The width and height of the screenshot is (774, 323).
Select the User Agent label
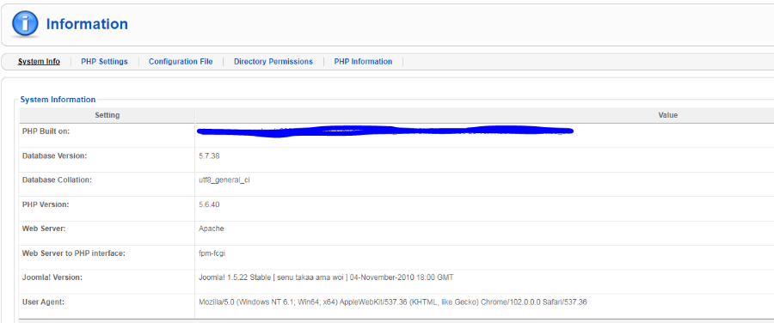pyautogui.click(x=44, y=302)
